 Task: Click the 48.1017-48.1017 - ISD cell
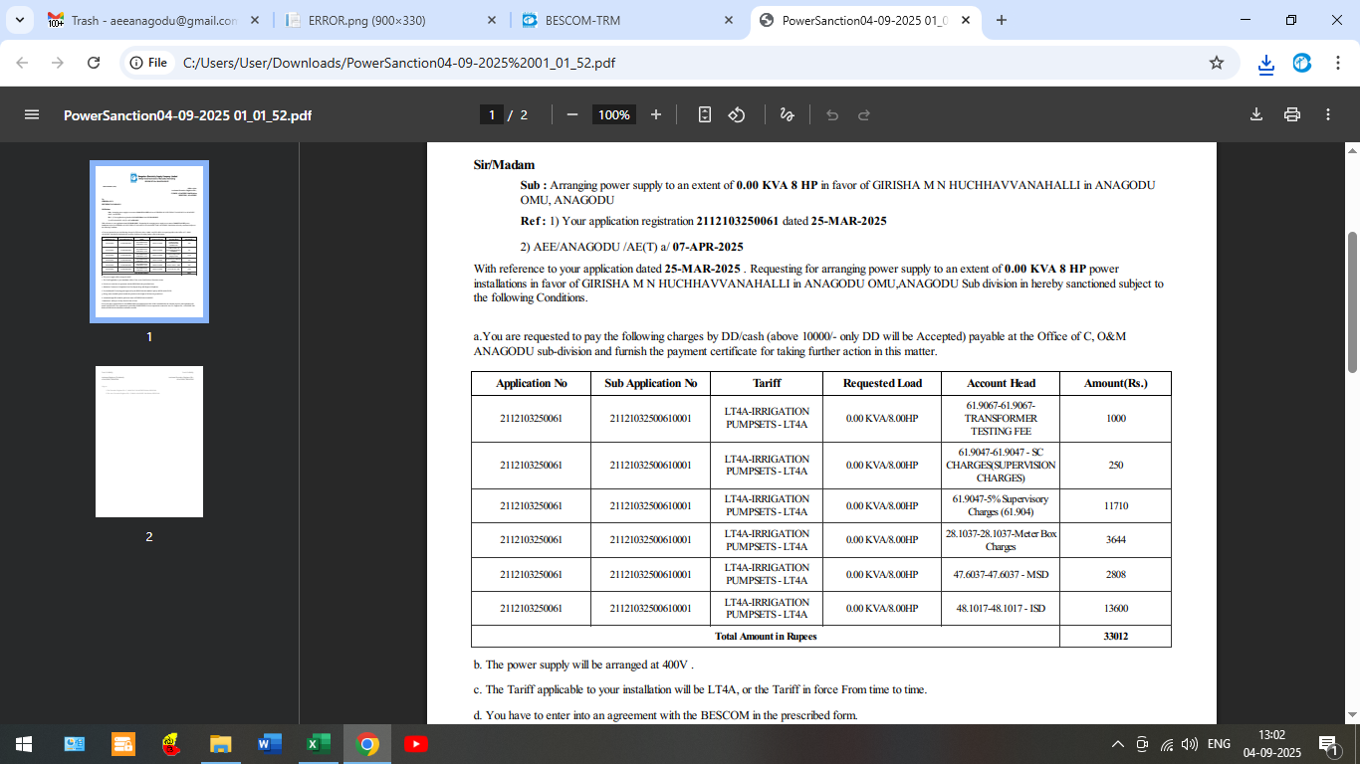(x=1001, y=609)
